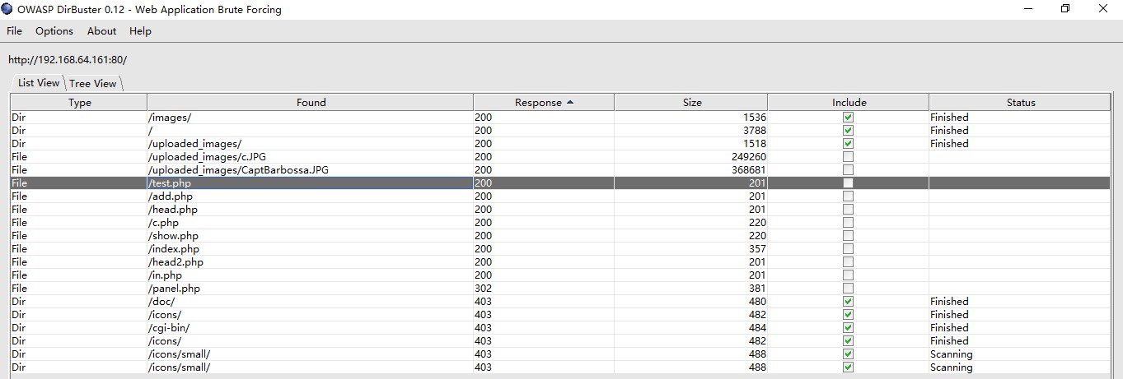Select the /panel.php entry
The width and height of the screenshot is (1123, 379).
coord(174,289)
